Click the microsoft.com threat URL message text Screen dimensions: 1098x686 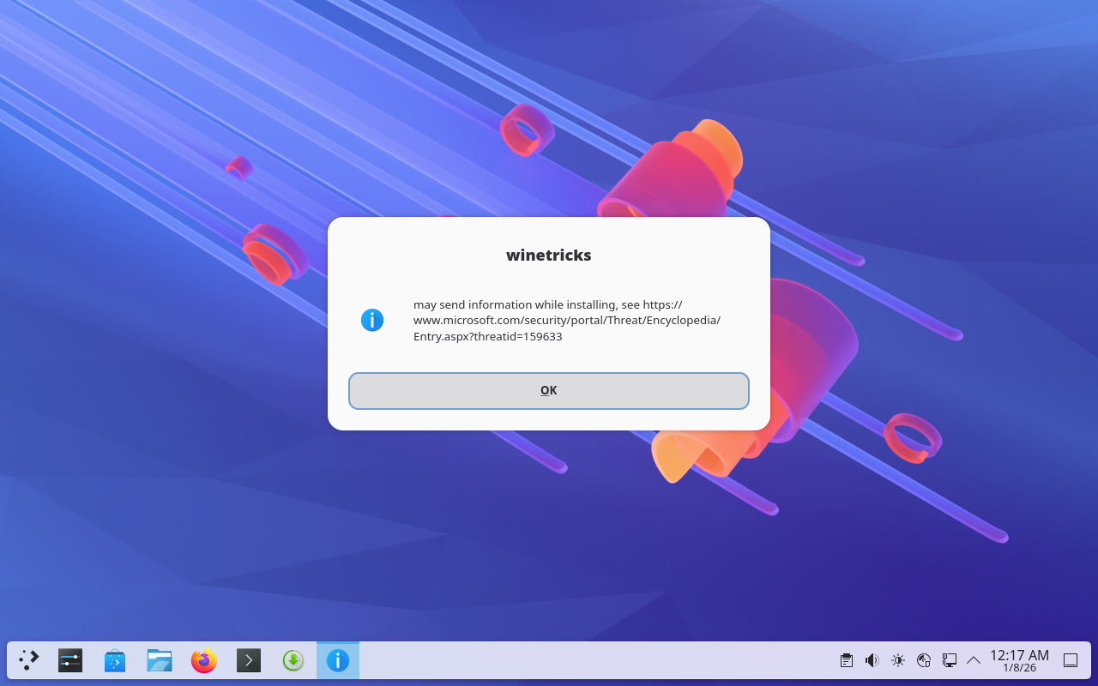[566, 321]
